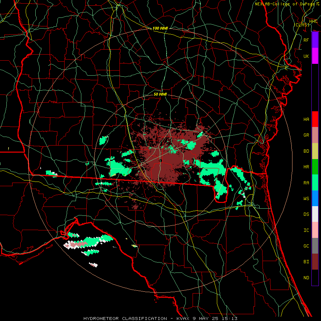
Task: Click the pinkish GR legend color swatch
Action: [315, 135]
